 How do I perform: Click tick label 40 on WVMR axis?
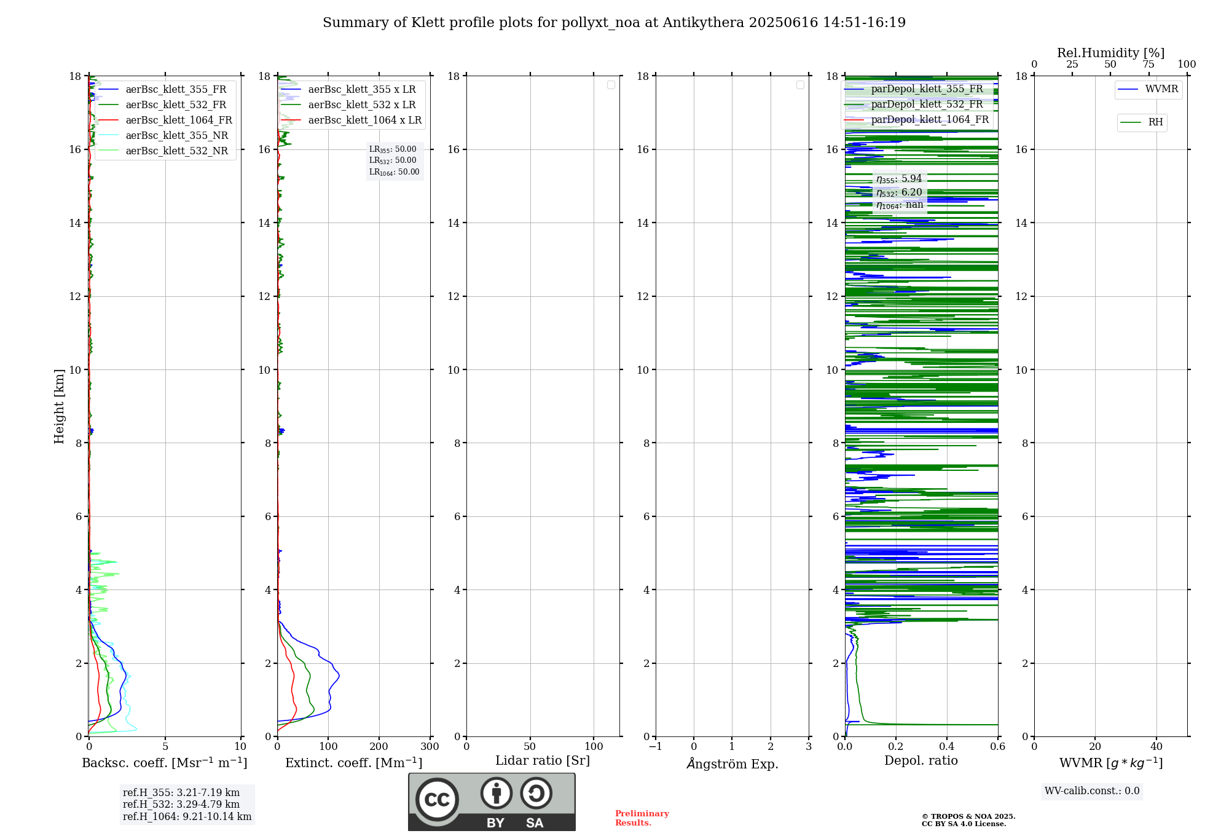point(1156,747)
